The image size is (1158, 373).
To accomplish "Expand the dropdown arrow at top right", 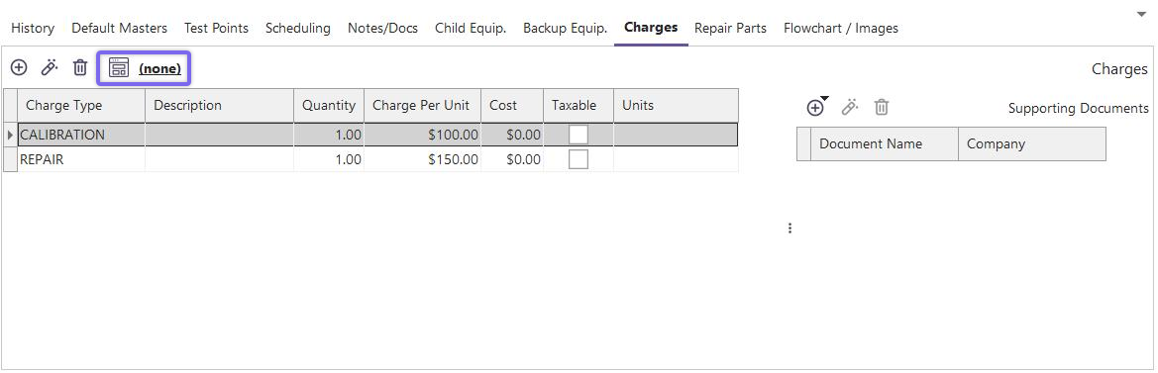I will coord(1141,14).
